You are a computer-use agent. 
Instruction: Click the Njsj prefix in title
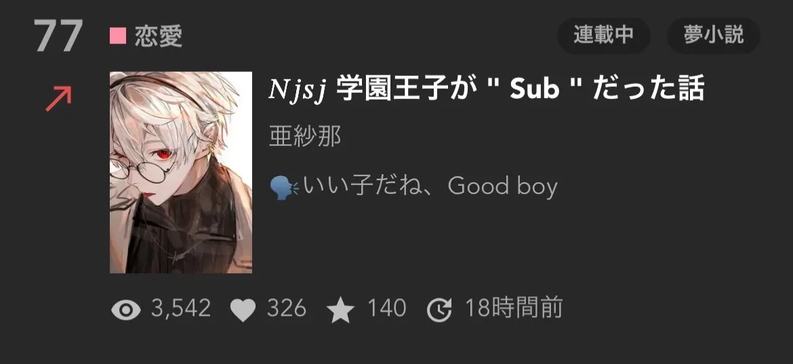point(299,90)
